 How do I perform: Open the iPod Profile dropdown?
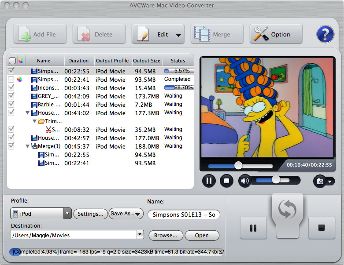[41, 214]
